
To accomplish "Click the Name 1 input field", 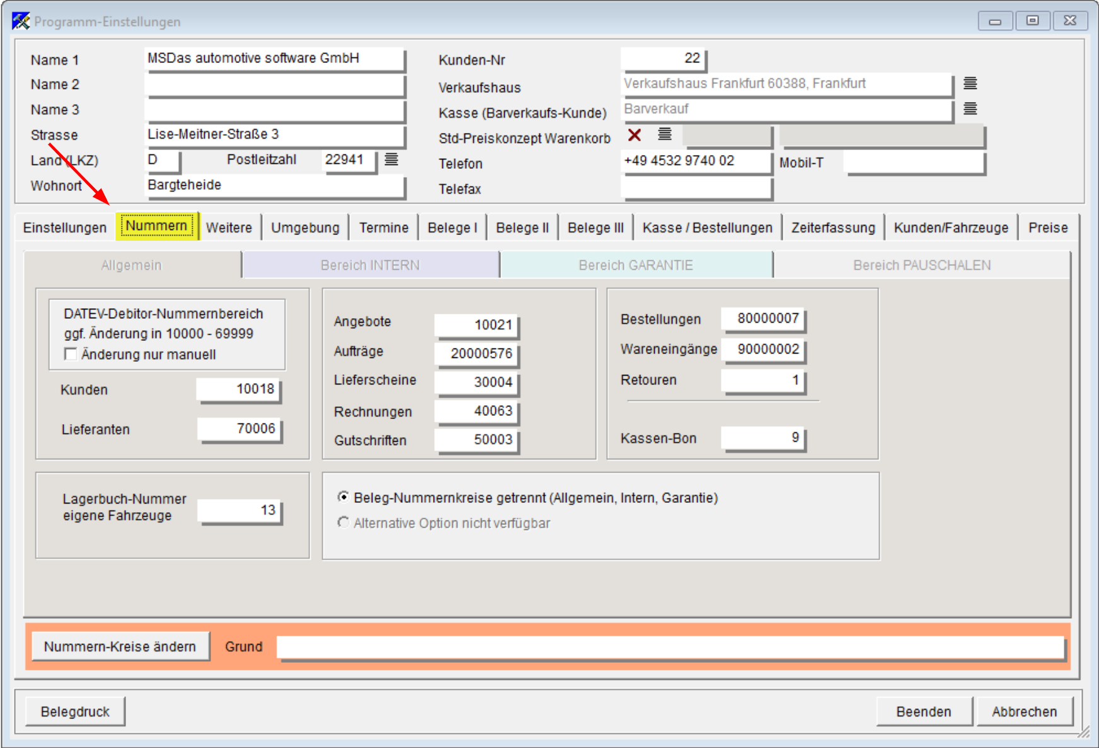I will [274, 59].
